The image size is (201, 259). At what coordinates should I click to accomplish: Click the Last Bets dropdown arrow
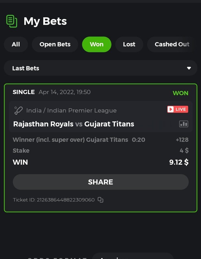pos(189,68)
